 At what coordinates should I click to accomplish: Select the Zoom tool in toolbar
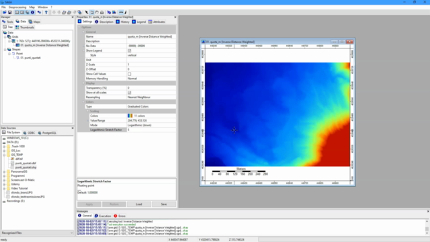pos(92,12)
